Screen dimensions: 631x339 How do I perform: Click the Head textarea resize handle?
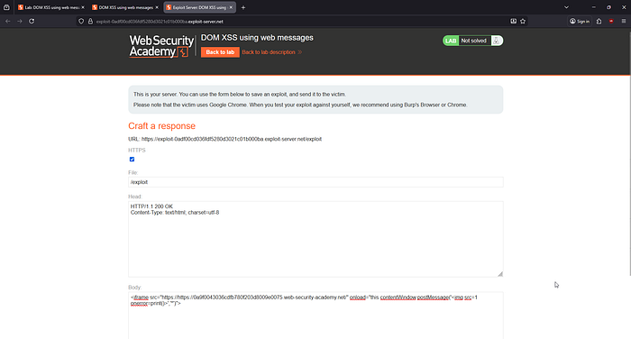(500, 274)
